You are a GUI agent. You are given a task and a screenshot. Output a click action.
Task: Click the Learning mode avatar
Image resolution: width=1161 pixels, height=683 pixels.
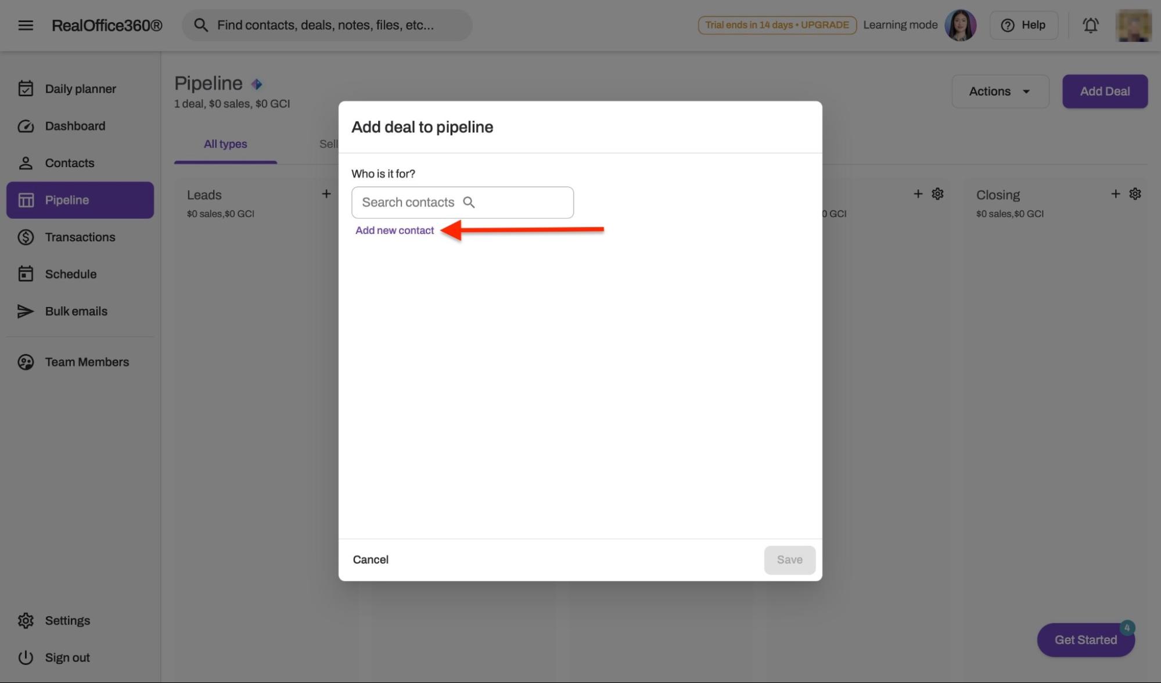pyautogui.click(x=960, y=25)
